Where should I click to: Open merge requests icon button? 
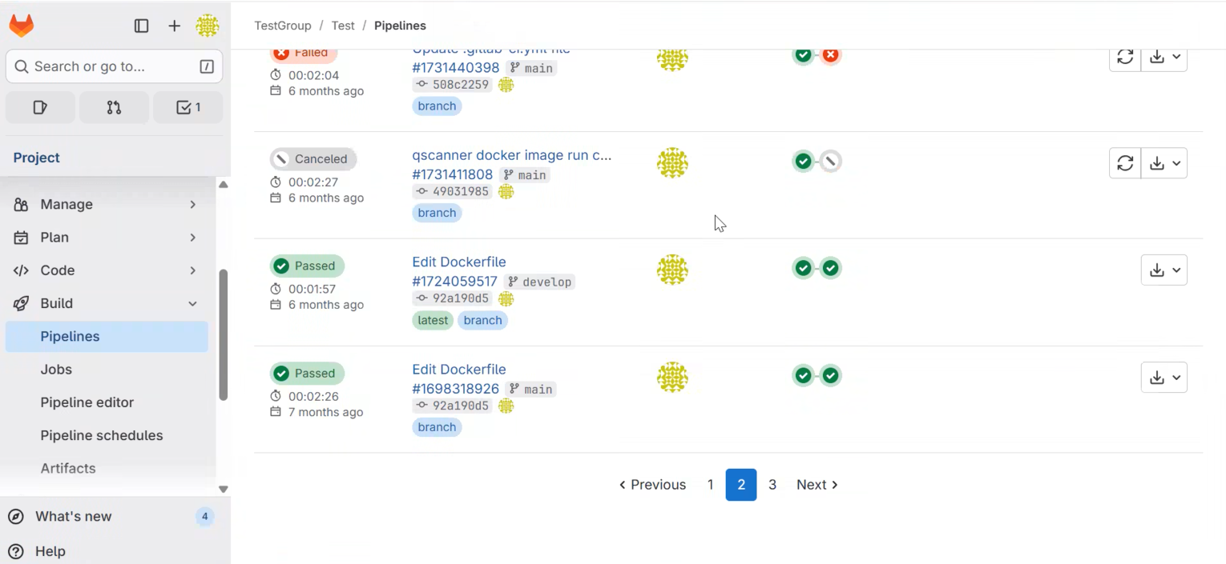tap(114, 107)
